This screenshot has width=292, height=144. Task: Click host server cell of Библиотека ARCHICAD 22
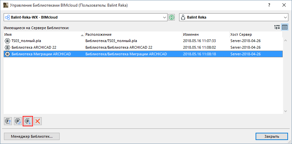click(245, 47)
